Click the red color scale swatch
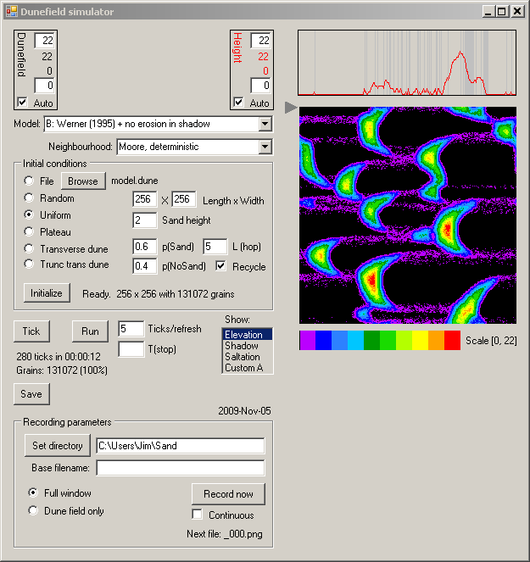Viewport: 530px width, 562px height. (x=453, y=340)
